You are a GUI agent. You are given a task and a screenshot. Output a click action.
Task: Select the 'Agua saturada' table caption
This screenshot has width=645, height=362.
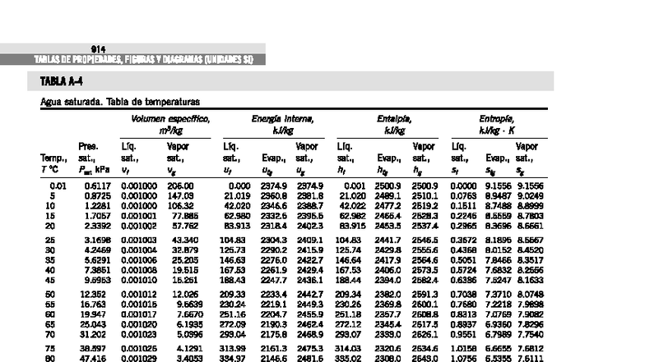[x=120, y=102]
